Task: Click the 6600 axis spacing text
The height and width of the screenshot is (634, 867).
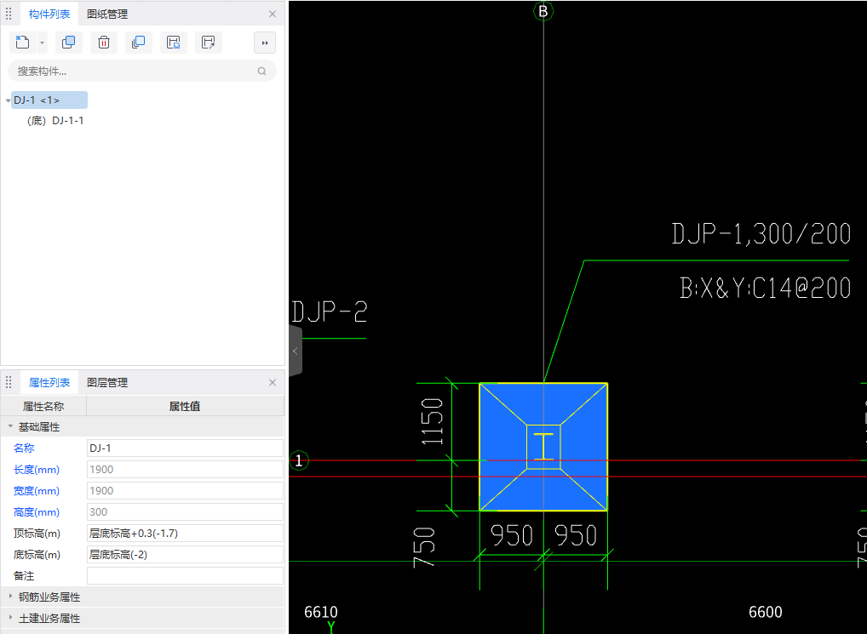Action: [x=766, y=612]
